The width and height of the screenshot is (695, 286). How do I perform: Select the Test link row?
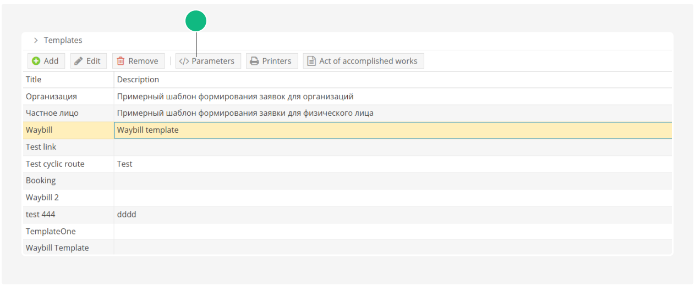[41, 147]
